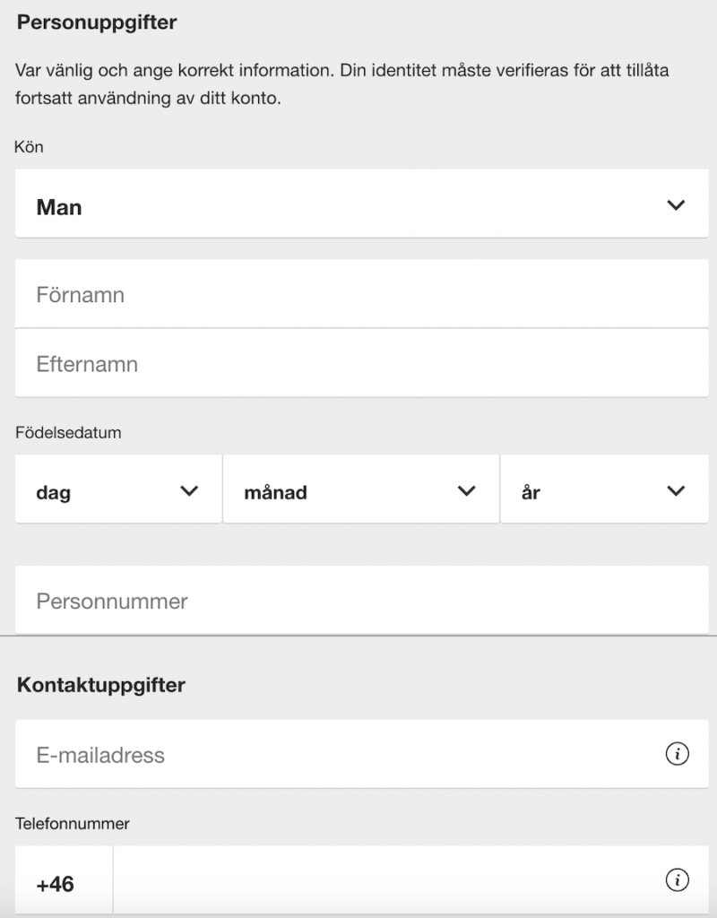Click the chevron arrow next to dag
Viewport: 717px width, 918px height.
coord(189,490)
